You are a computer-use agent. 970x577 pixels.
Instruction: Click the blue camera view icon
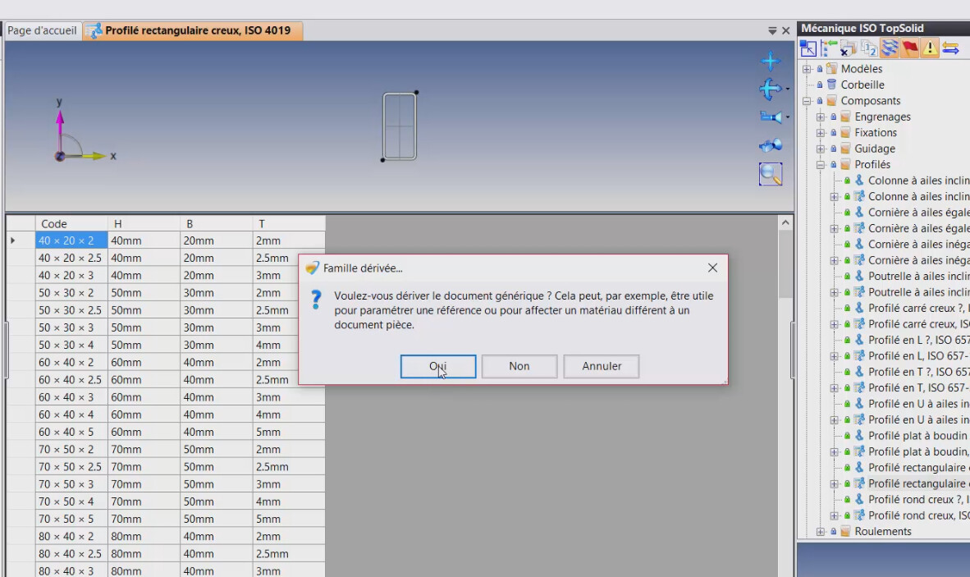(x=771, y=117)
